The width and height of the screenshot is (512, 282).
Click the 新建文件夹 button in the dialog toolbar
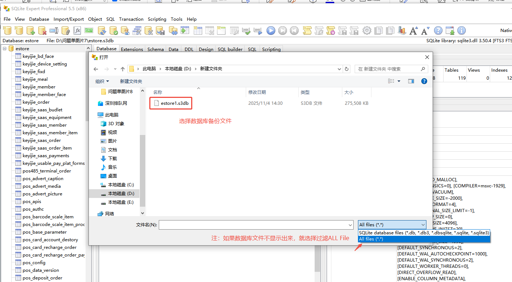point(131,81)
